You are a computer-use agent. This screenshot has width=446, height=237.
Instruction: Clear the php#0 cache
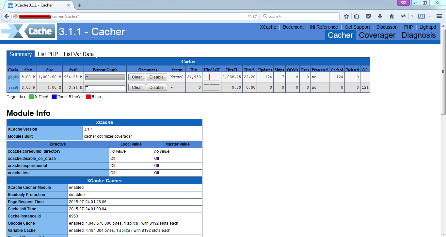click(x=137, y=77)
